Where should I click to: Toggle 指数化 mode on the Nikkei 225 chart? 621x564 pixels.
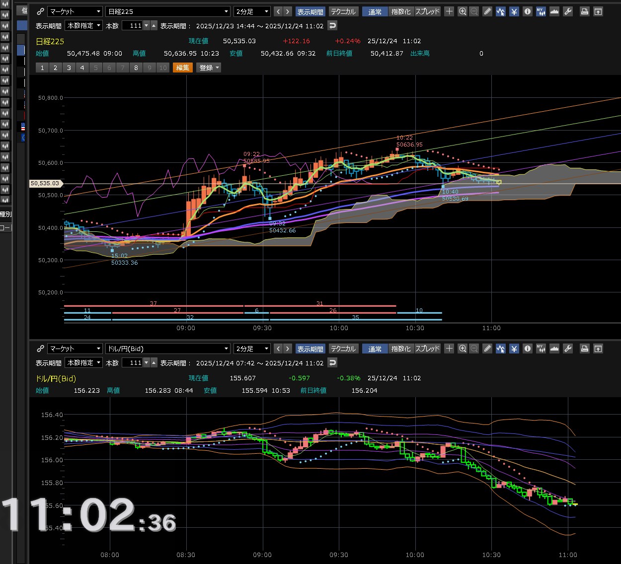[x=400, y=11]
